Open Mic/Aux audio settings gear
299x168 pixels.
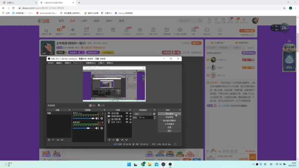(102, 118)
